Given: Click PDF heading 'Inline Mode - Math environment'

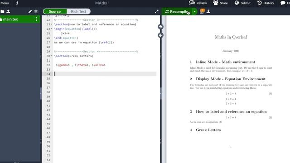Looking at the screenshot, I should [225, 62].
